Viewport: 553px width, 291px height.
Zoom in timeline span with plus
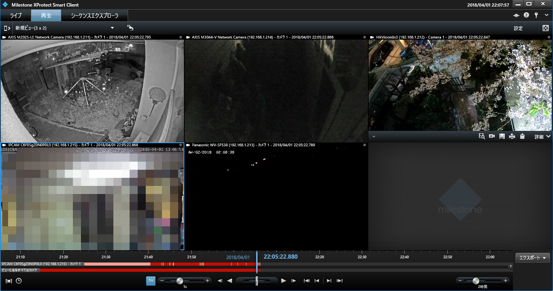tap(506, 281)
